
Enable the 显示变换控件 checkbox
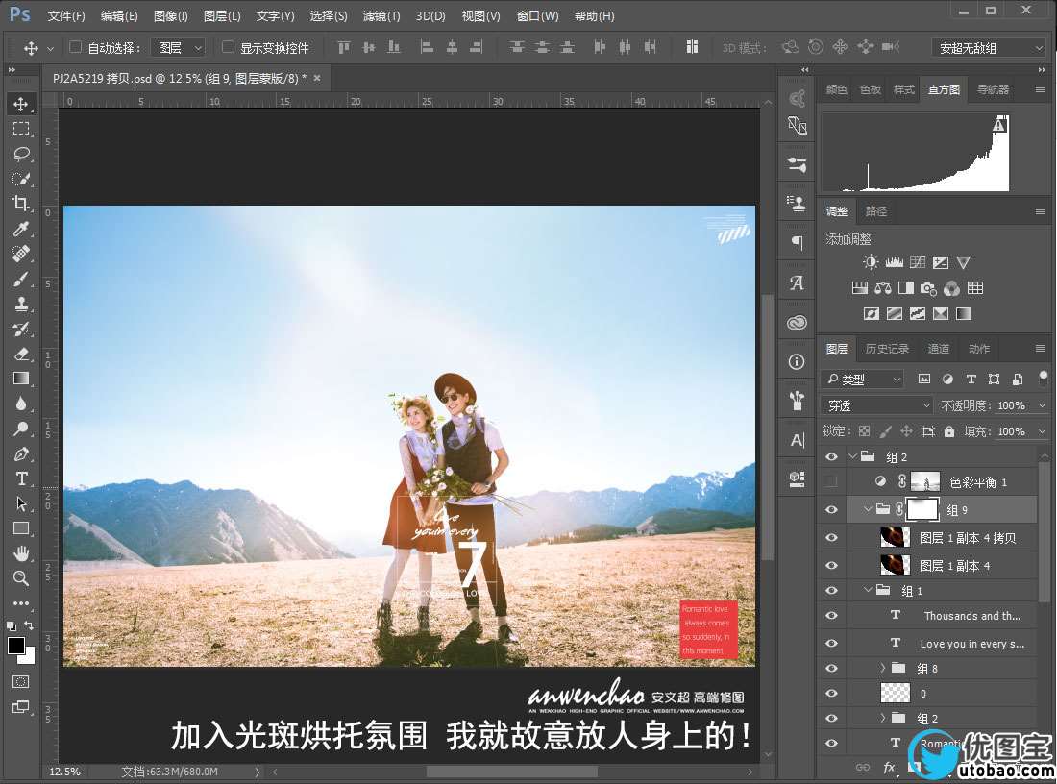(228, 47)
